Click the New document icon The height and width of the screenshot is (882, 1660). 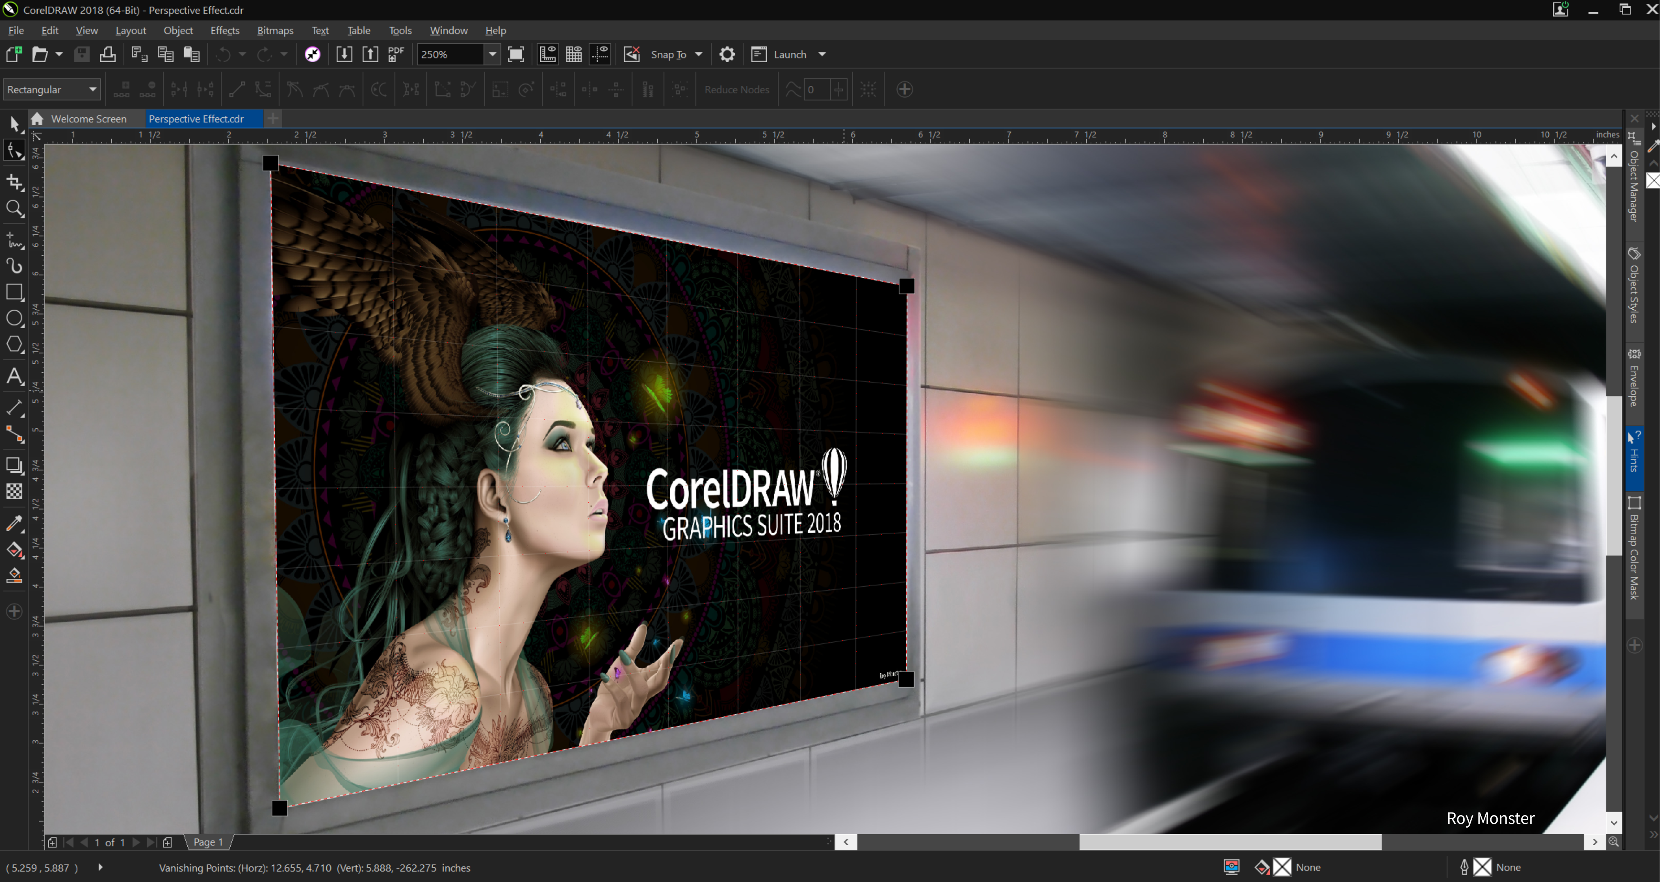[x=13, y=54]
